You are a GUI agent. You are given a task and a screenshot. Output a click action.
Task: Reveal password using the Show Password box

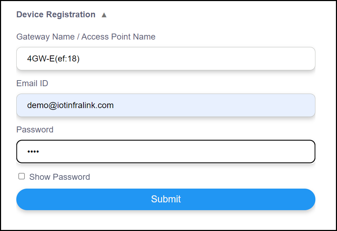22,176
